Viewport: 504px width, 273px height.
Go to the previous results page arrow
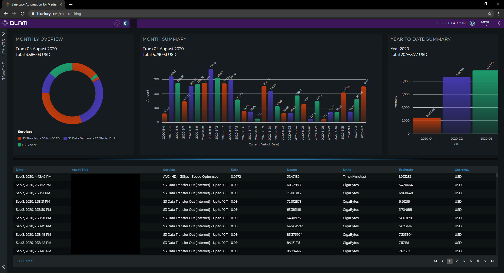tap(443, 261)
